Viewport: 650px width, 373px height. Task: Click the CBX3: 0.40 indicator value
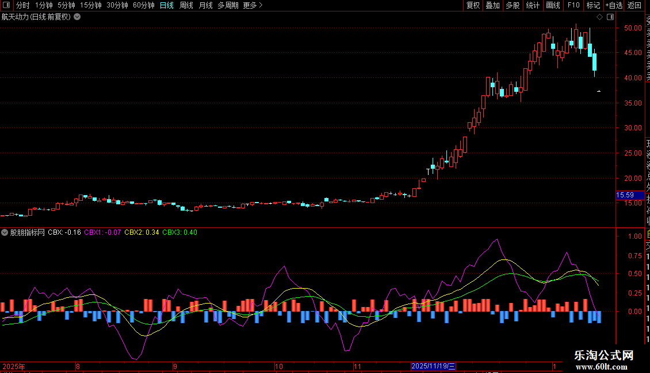tap(180, 232)
